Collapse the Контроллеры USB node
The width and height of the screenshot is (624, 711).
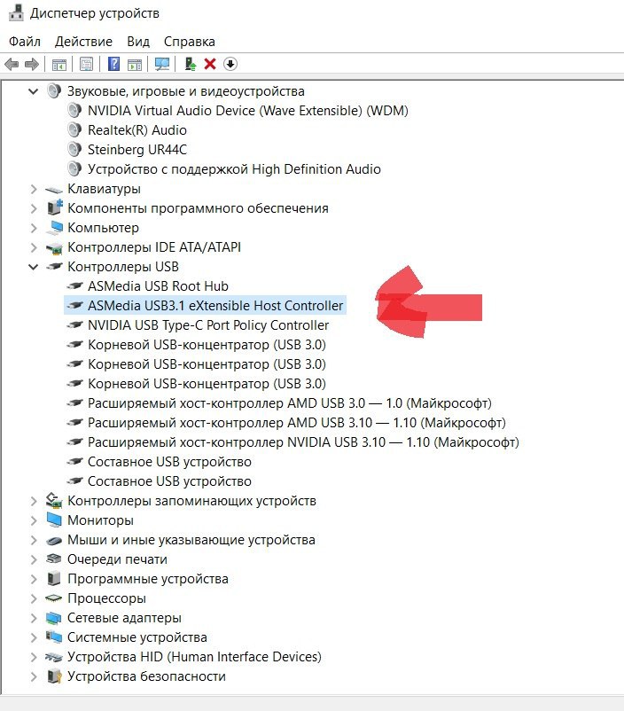pyautogui.click(x=33, y=267)
